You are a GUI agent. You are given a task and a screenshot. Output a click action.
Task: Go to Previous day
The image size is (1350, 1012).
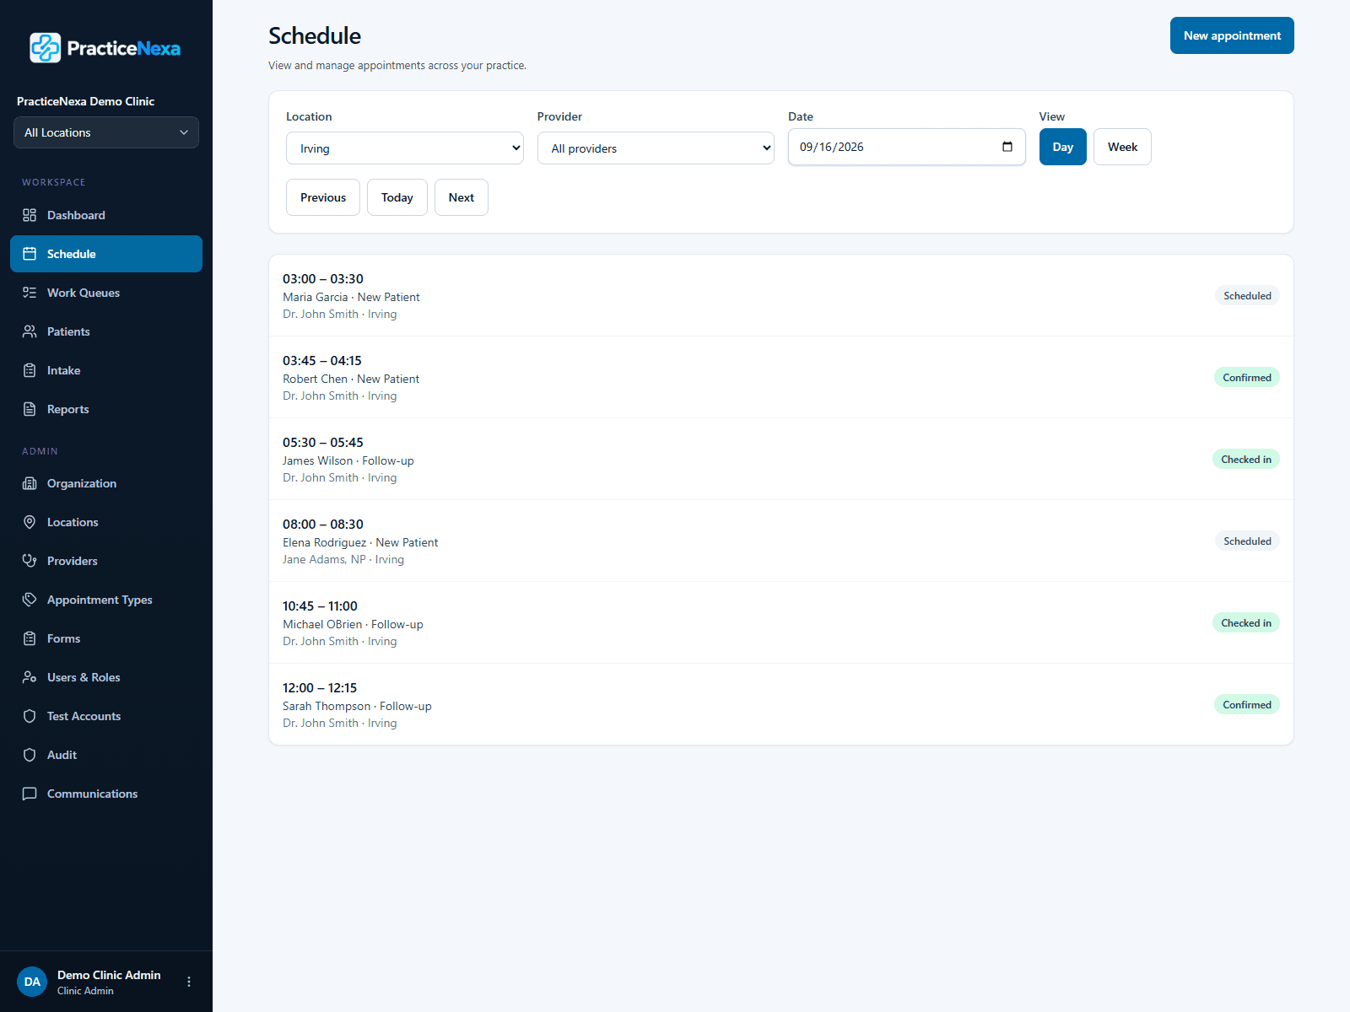(x=323, y=197)
